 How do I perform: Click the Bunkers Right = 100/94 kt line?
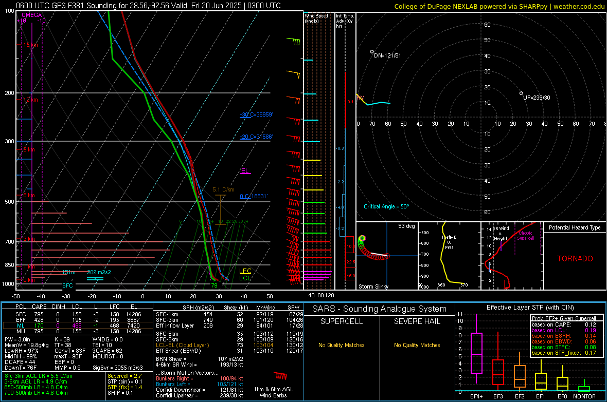coord(200,378)
